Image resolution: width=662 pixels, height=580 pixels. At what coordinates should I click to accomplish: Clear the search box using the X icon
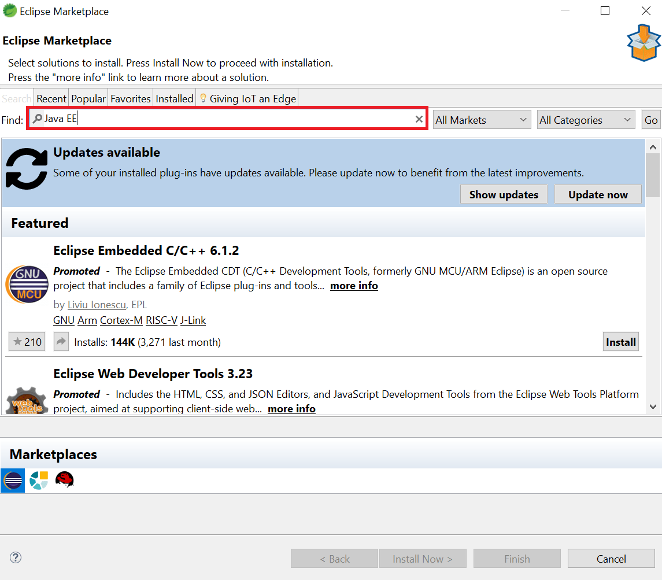tap(419, 119)
